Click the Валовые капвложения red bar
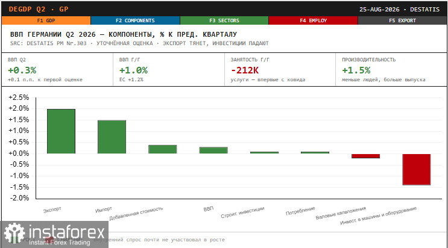Image resolution: width=448 pixels, height=248 pixels. (366, 156)
